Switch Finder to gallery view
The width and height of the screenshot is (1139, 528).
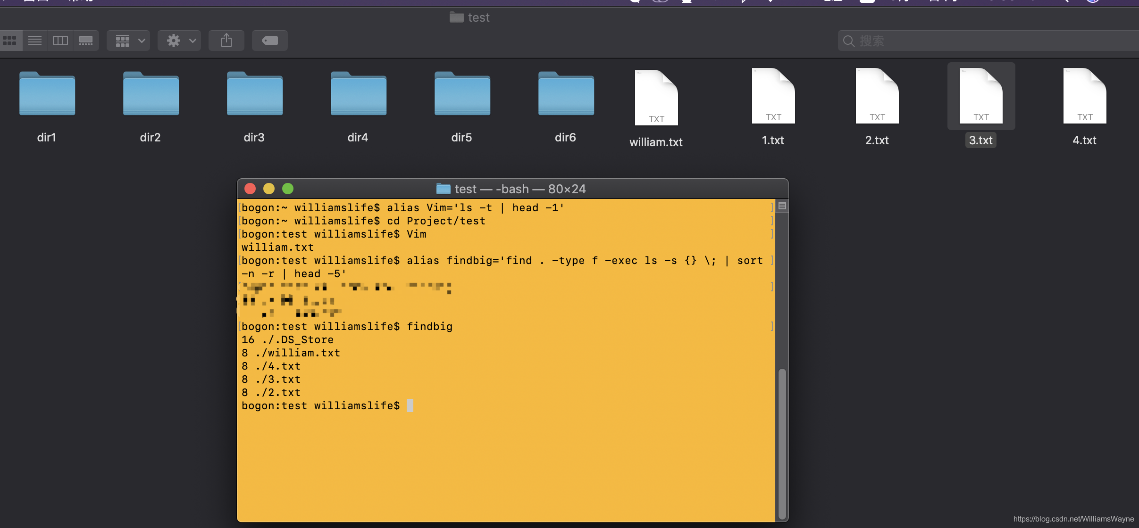click(86, 41)
